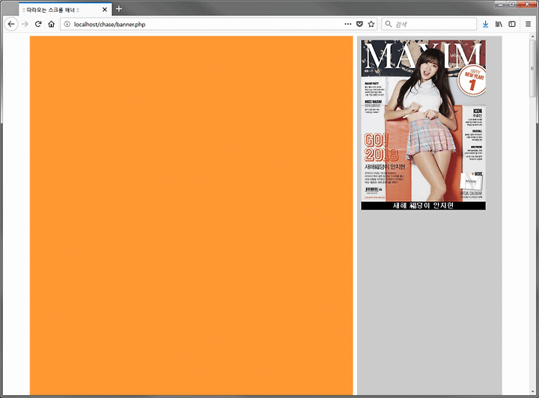Screen dimensions: 539x398
Task: Open the downloads panel
Action: (x=485, y=24)
